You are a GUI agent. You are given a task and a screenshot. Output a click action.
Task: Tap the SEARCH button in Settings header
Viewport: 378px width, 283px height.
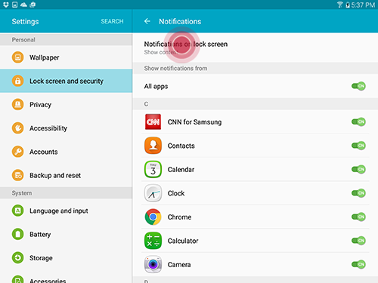point(112,21)
